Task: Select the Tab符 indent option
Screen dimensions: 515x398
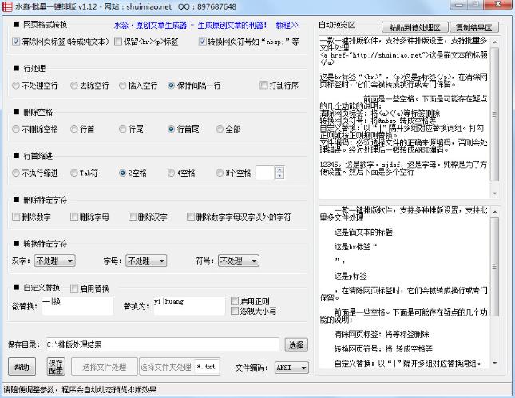Action: 73,173
